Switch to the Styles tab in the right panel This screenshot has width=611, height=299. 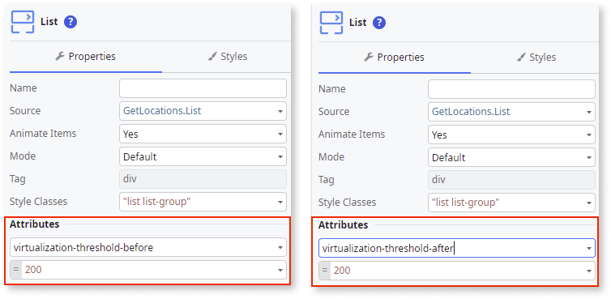[536, 58]
